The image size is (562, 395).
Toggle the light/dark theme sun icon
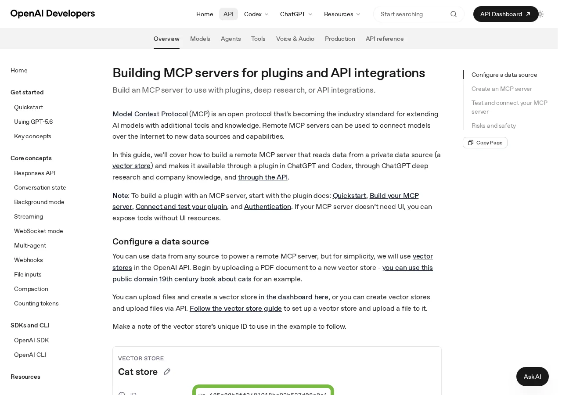tap(540, 14)
